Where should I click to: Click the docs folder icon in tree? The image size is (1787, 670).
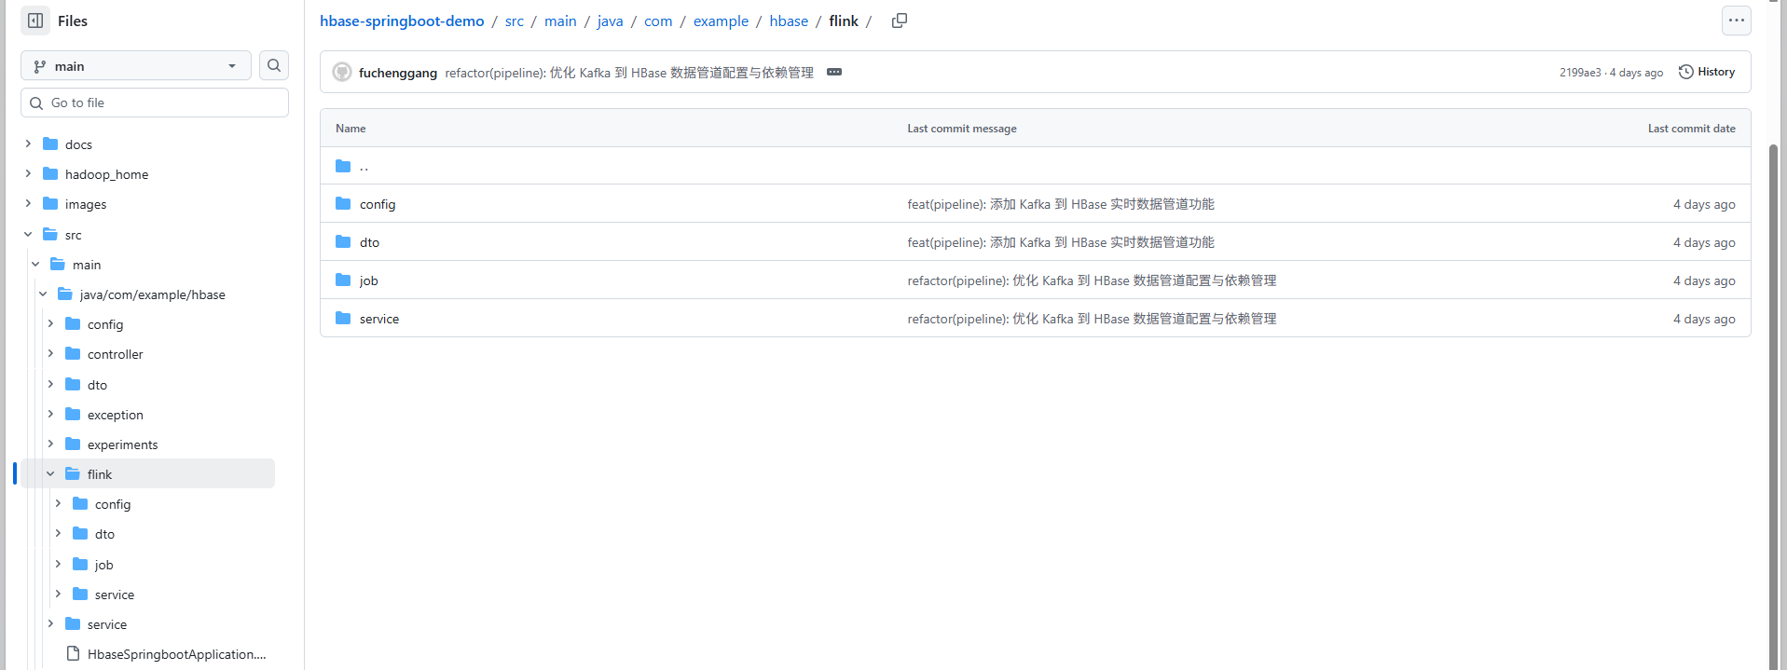[50, 144]
